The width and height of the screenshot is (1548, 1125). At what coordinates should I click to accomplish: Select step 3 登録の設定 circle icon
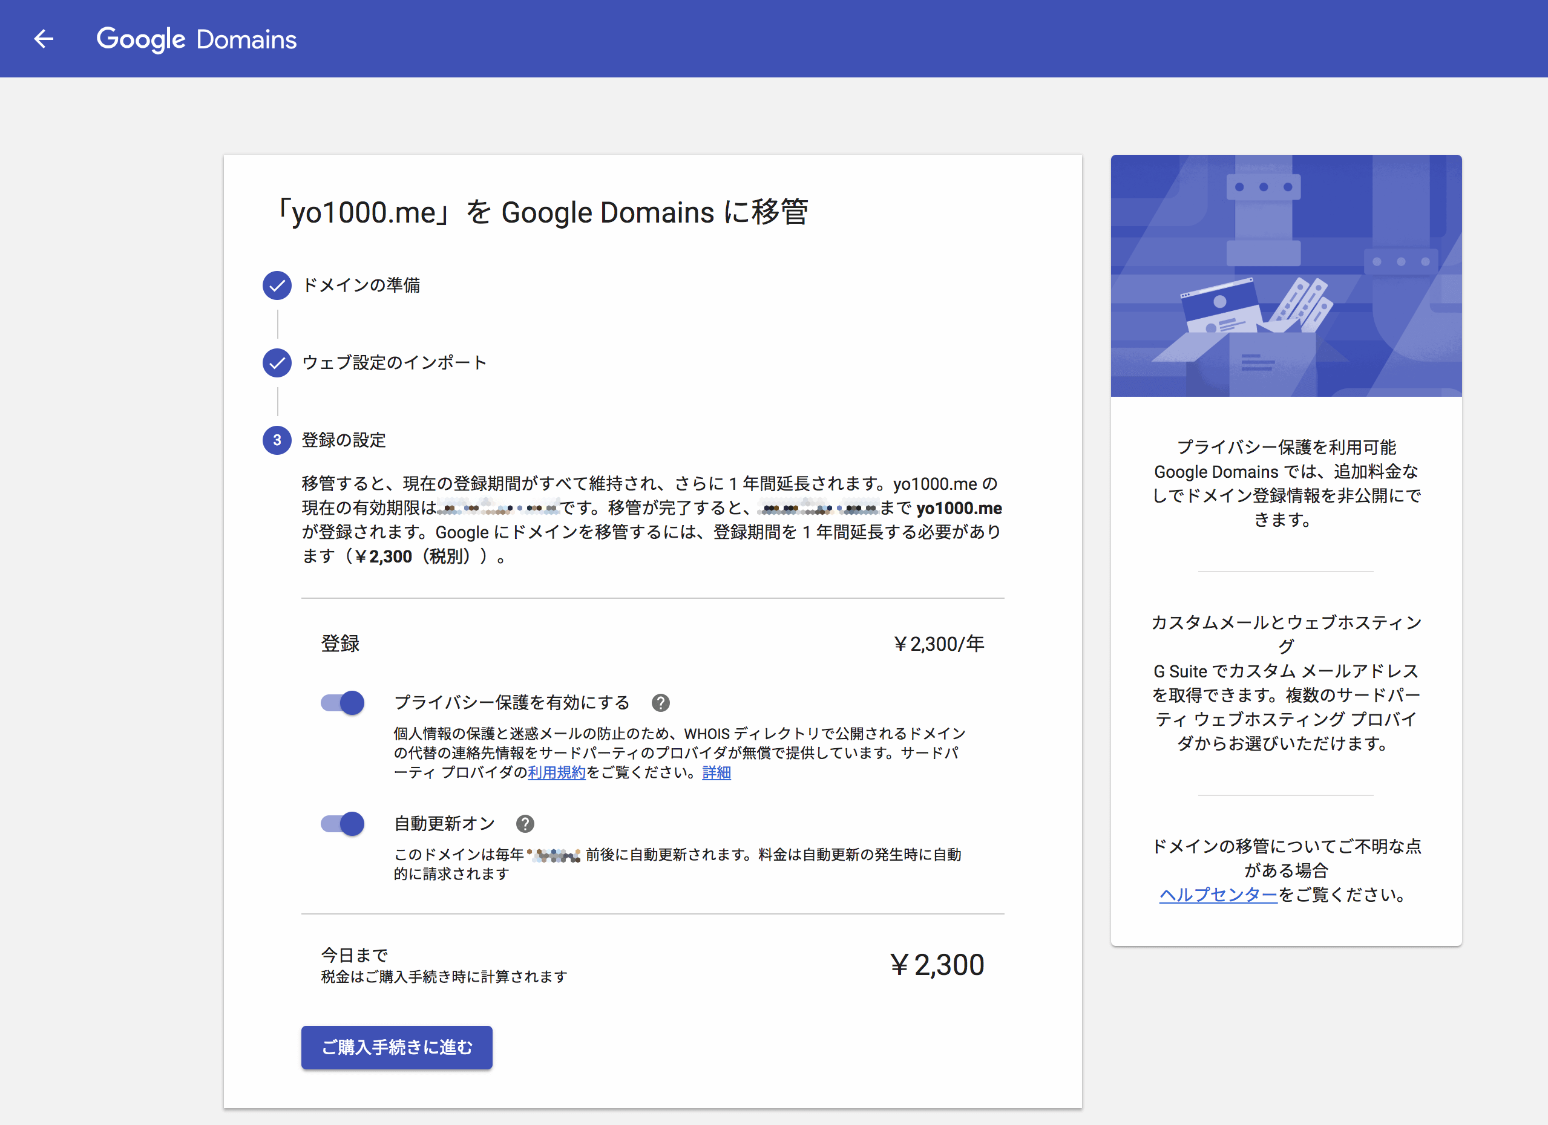[277, 440]
